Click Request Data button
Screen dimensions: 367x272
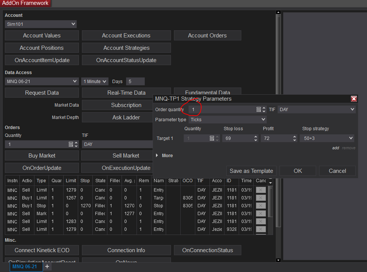[42, 93]
